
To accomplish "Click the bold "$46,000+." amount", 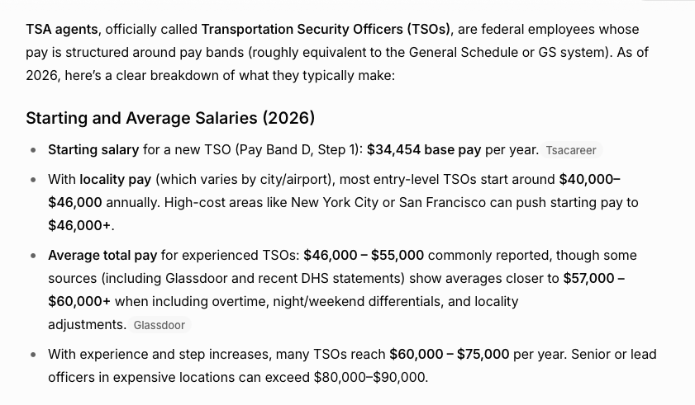I will [x=81, y=225].
